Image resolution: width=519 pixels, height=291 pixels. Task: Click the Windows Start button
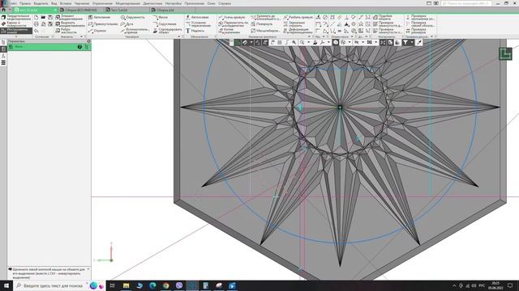click(x=6, y=285)
